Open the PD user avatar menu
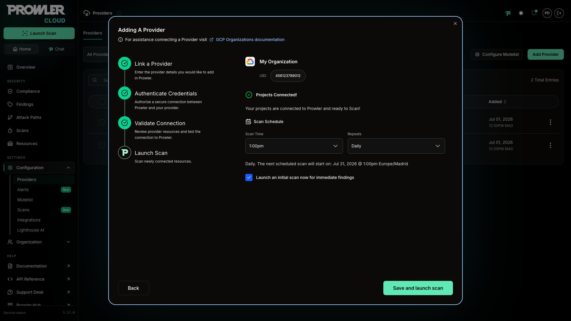Screen dimensions: 571x321 [x=547, y=13]
